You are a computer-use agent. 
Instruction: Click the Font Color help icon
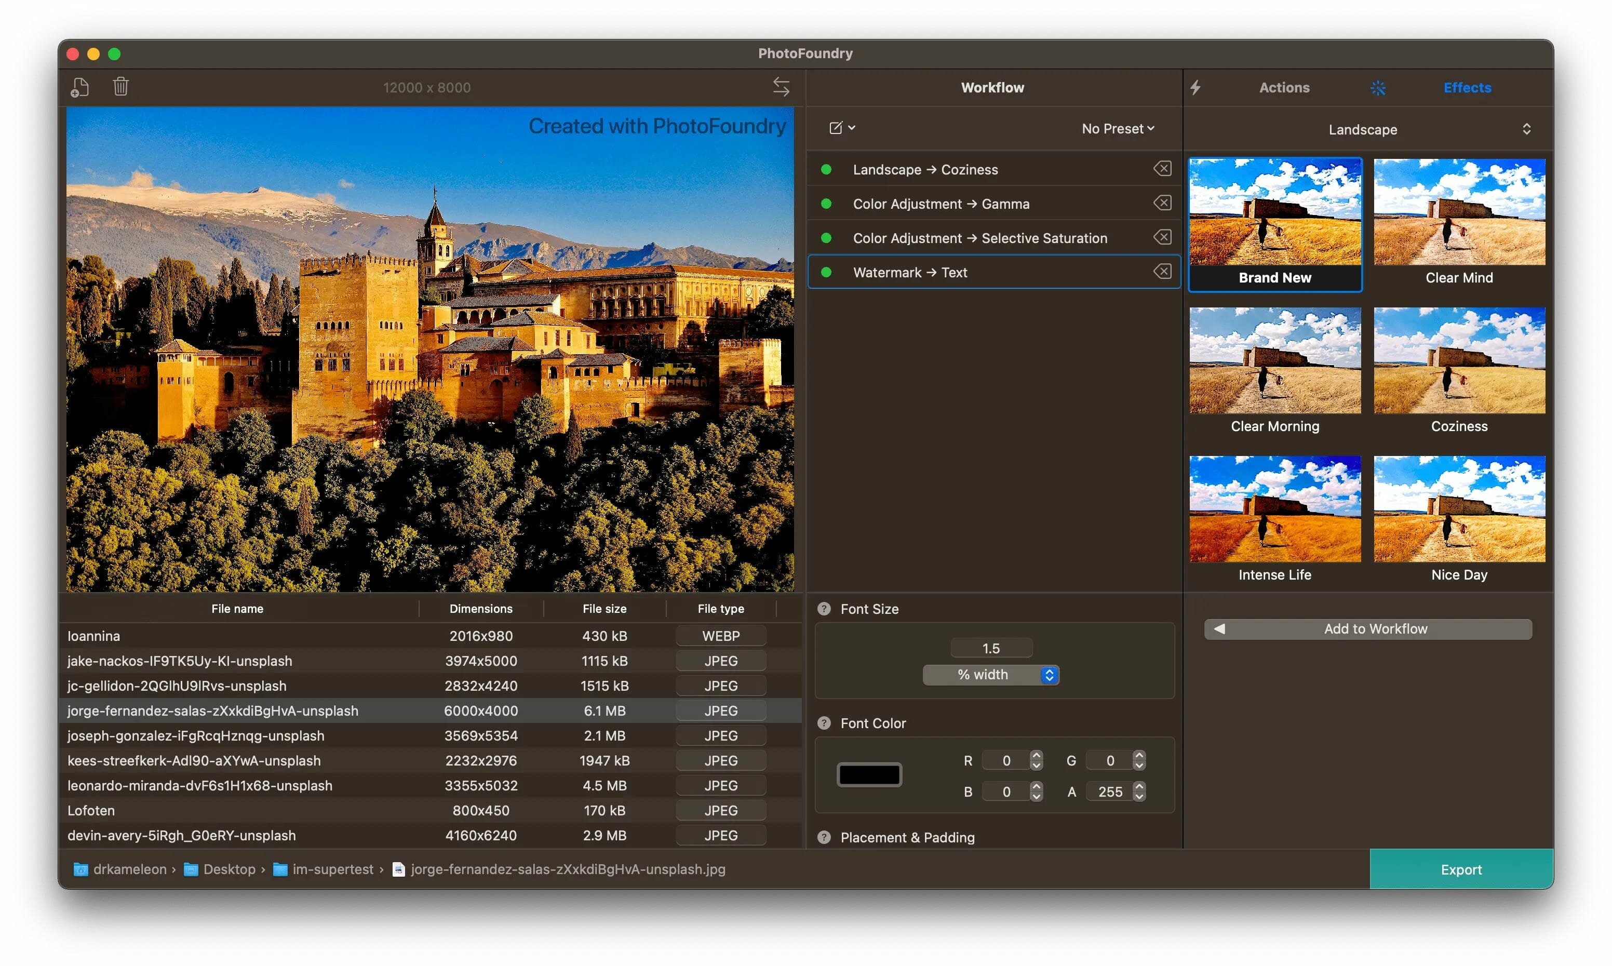[x=824, y=723]
